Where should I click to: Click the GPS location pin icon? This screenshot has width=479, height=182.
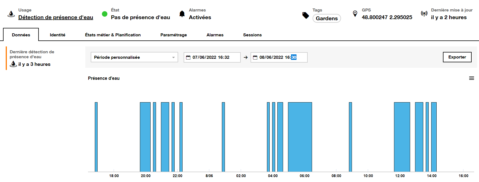pyautogui.click(x=355, y=14)
